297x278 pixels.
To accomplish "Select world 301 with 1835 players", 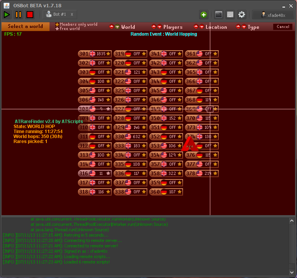I will (x=95, y=54).
